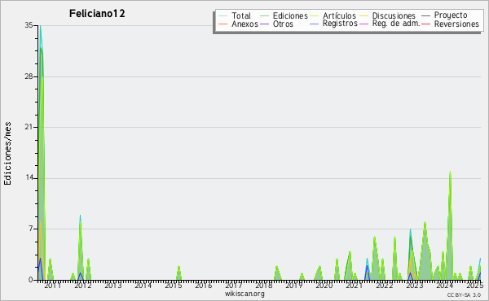Select the Reversiones legend entry

click(x=456, y=24)
